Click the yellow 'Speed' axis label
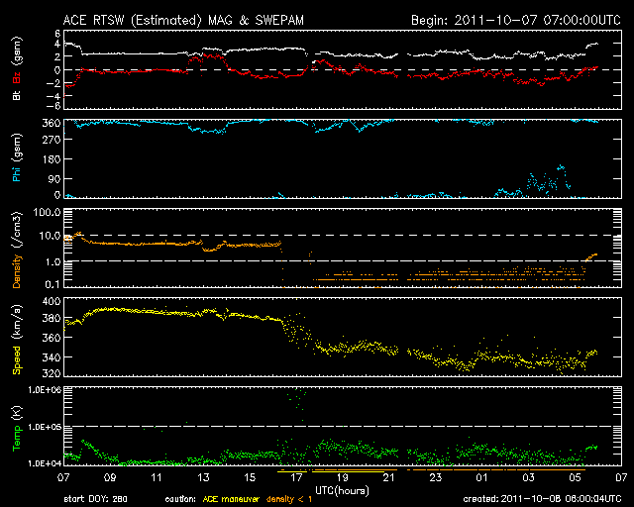 (x=17, y=359)
